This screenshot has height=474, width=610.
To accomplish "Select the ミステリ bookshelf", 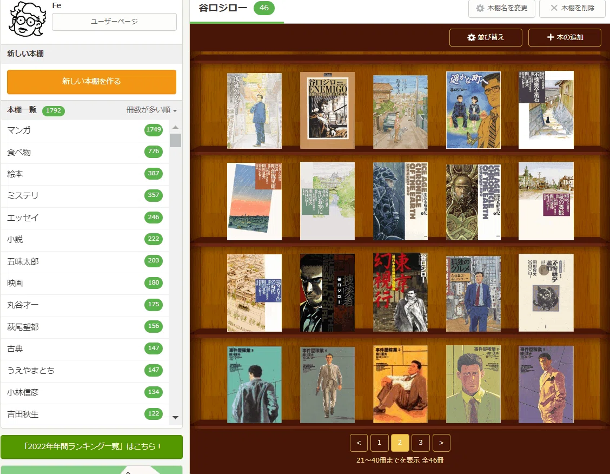I will [x=85, y=196].
